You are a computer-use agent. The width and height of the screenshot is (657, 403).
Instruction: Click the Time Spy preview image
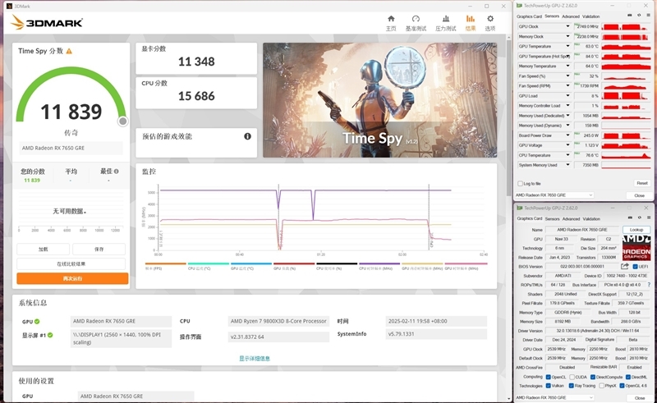[x=380, y=100]
